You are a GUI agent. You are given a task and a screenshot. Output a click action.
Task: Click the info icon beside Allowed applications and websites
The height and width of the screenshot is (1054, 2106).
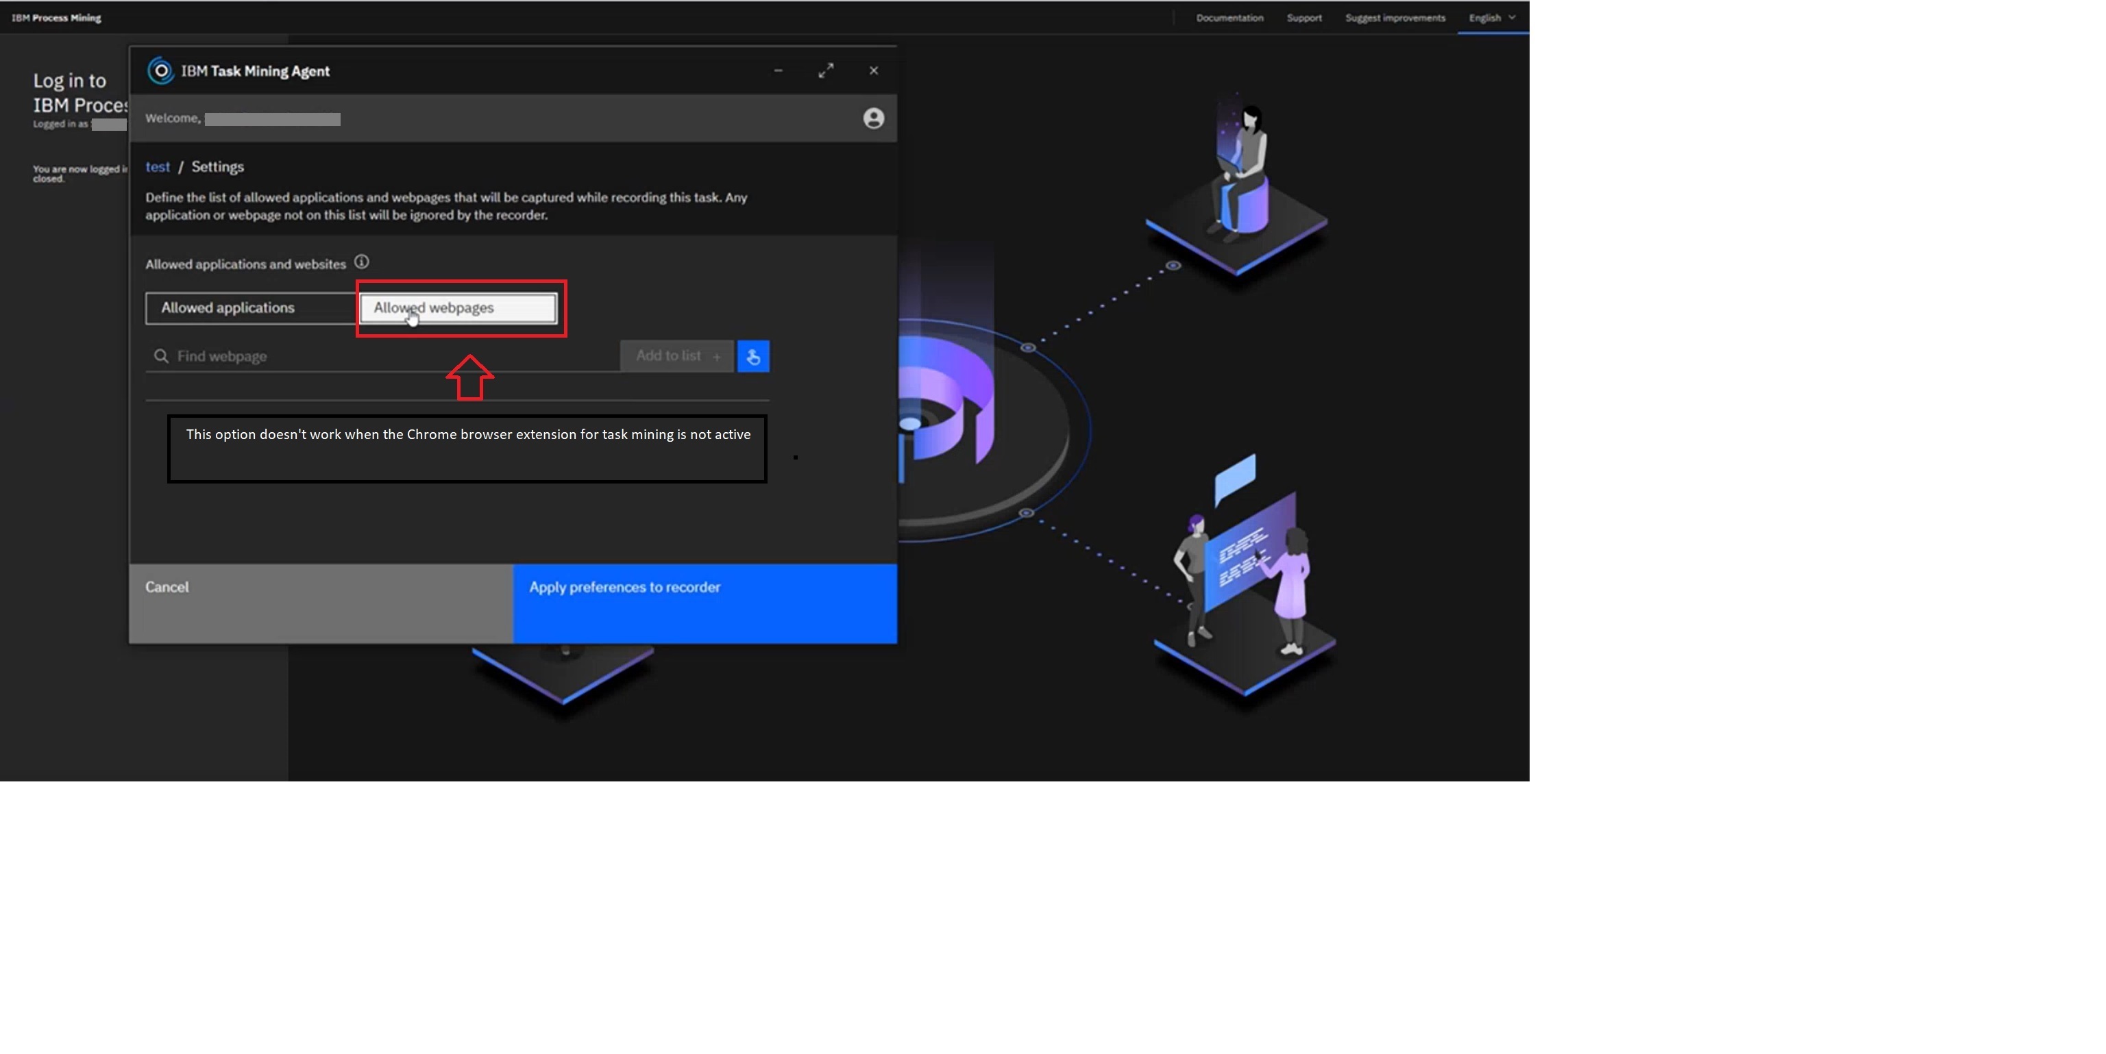(x=361, y=262)
